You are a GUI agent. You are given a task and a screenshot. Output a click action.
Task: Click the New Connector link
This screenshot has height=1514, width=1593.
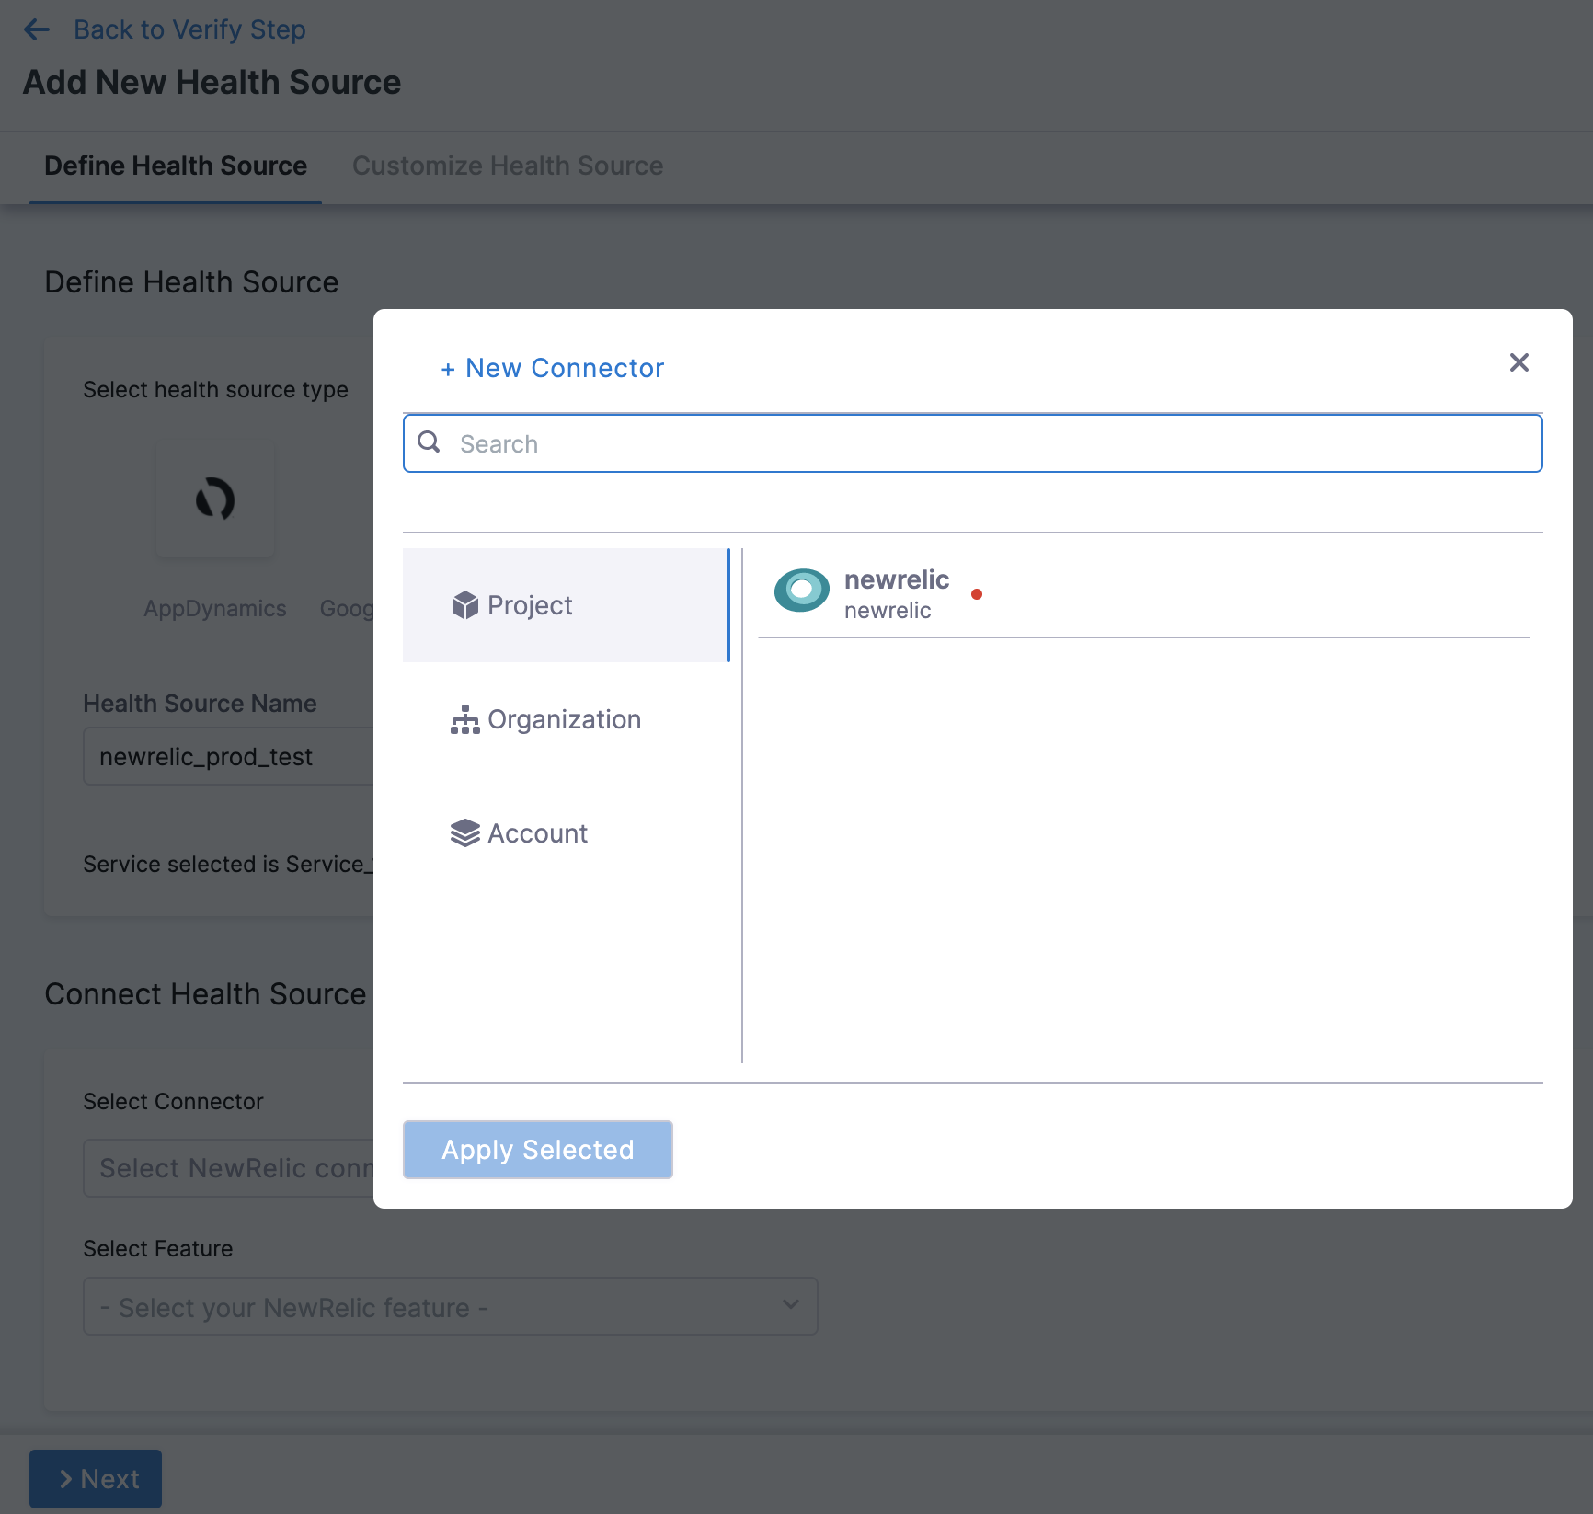553,368
